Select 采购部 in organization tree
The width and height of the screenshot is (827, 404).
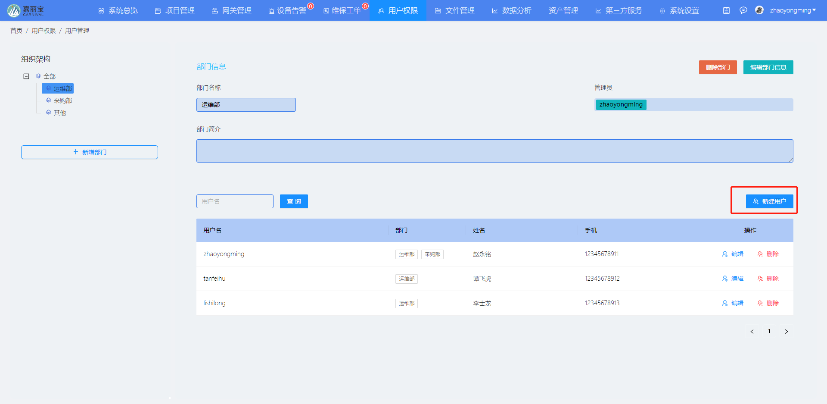click(x=63, y=100)
